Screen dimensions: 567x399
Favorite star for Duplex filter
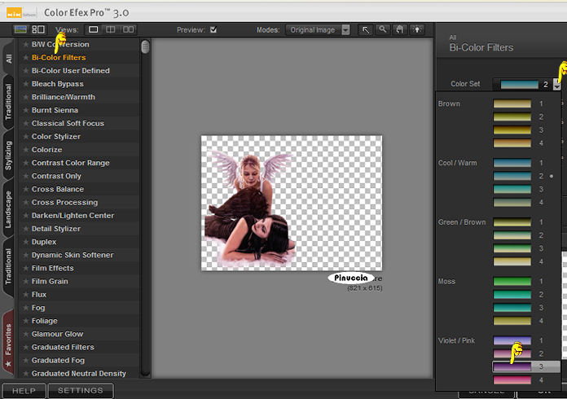tap(26, 242)
